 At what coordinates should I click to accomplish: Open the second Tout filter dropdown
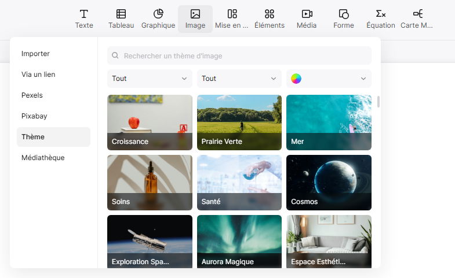[239, 79]
